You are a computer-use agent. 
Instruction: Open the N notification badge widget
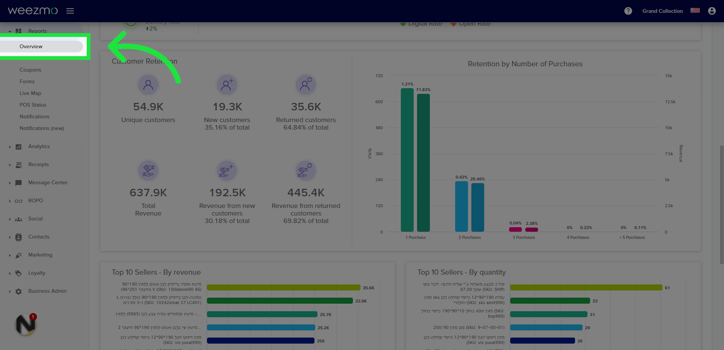pos(26,324)
